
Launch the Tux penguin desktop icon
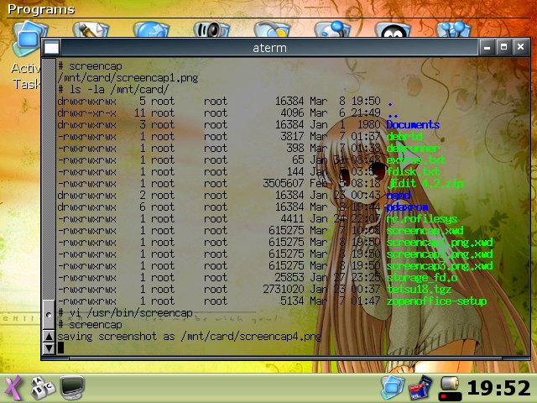[388, 30]
